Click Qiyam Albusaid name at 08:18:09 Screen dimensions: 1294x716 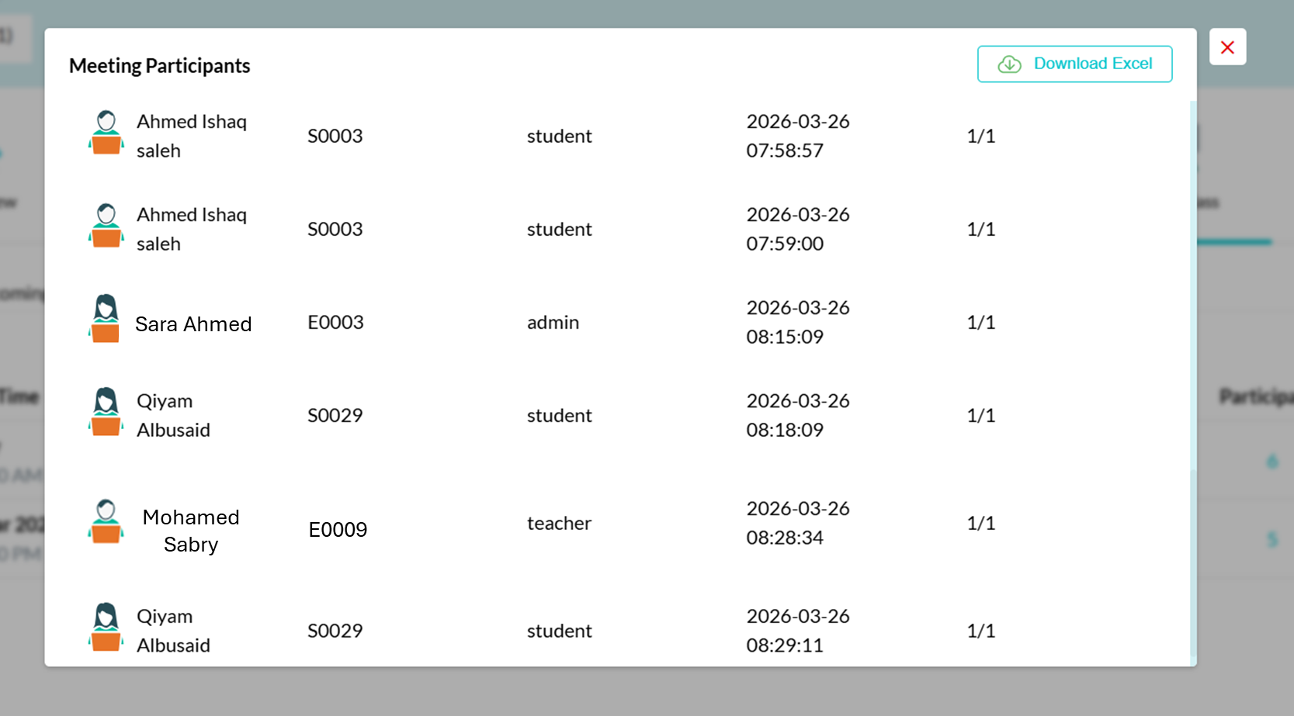coord(173,415)
